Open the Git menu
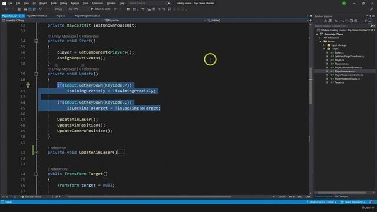 34,4
